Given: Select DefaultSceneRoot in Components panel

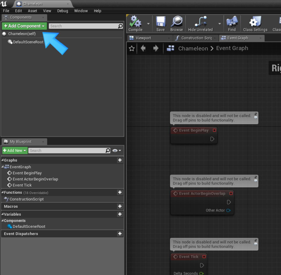Looking at the screenshot, I should (28, 42).
